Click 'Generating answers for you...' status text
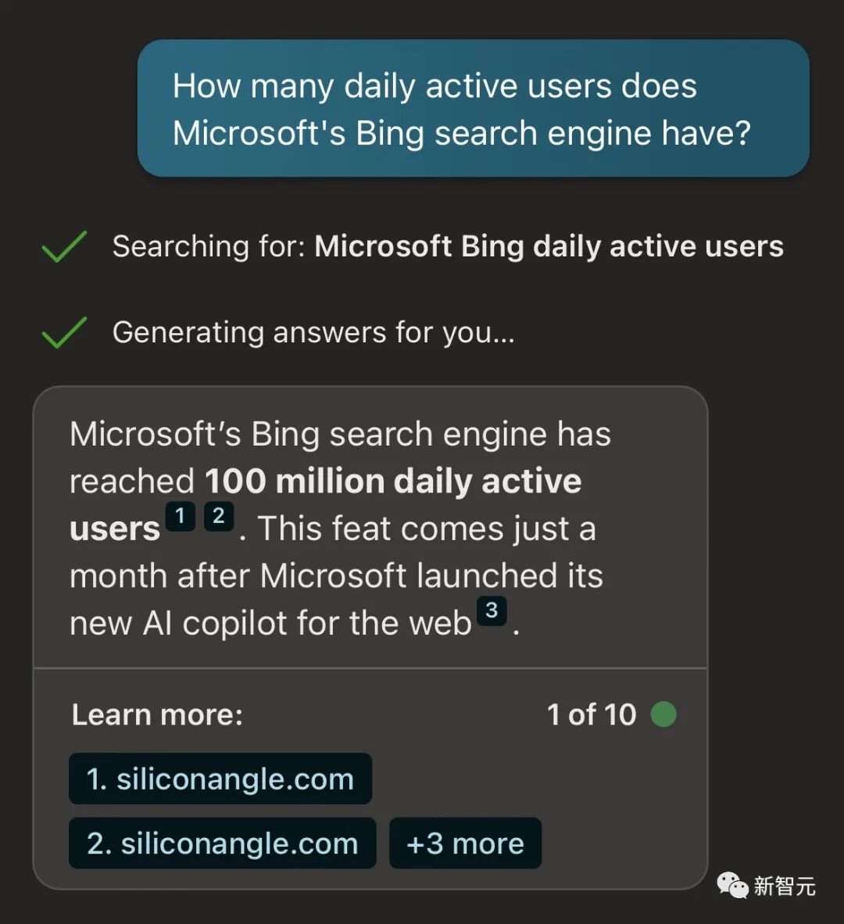Viewport: 844px width, 924px height. pos(313,332)
